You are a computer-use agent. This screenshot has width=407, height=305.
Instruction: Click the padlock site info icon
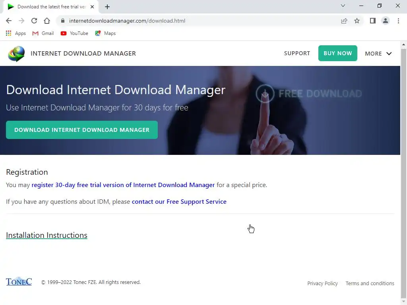(62, 21)
